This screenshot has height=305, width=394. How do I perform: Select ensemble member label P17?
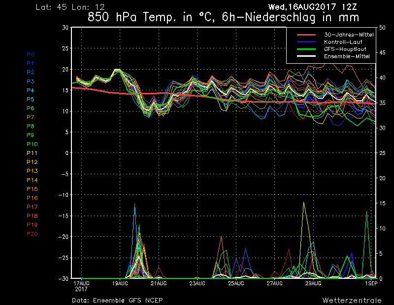tap(31, 207)
